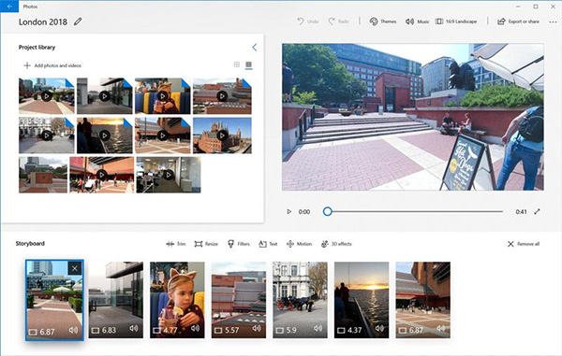Click the Resize tool in the storyboard bar
The image size is (562, 356).
(x=206, y=244)
